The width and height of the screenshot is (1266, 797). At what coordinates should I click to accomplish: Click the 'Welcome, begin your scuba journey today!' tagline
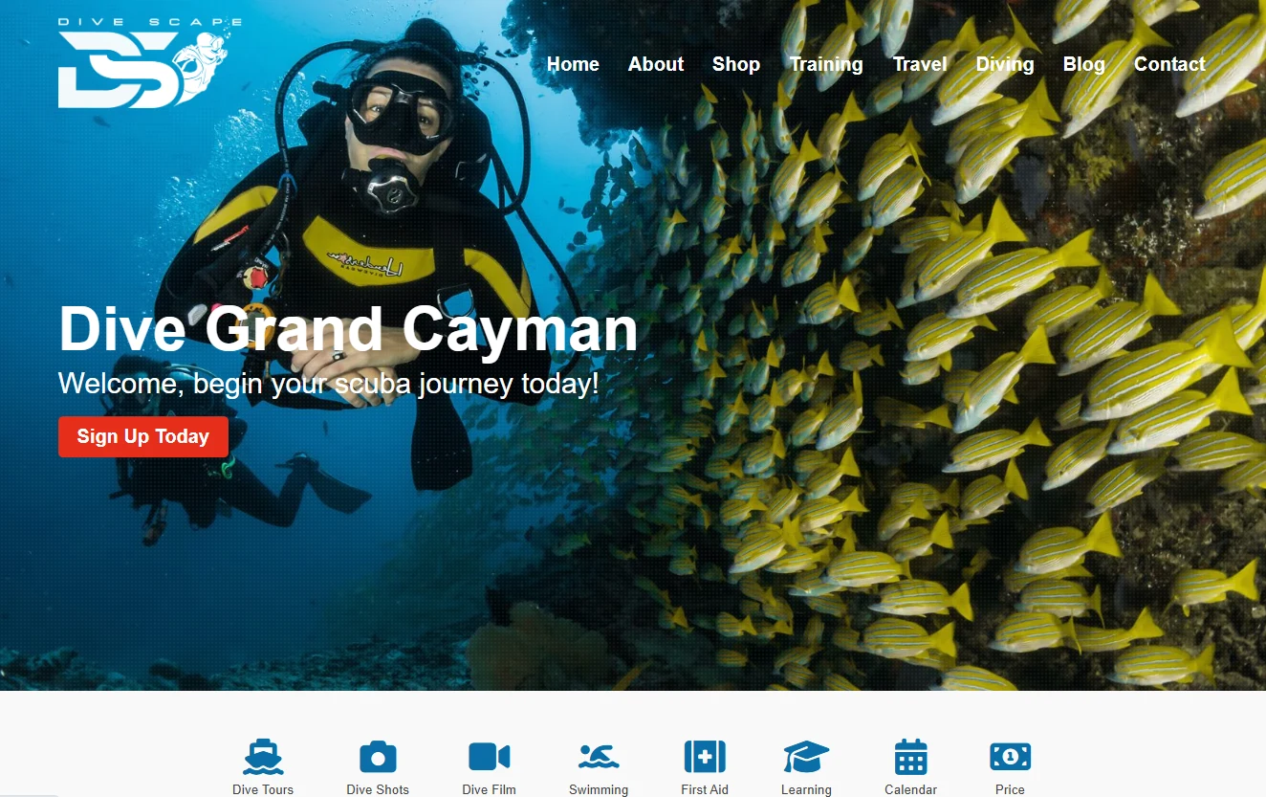[x=329, y=384]
